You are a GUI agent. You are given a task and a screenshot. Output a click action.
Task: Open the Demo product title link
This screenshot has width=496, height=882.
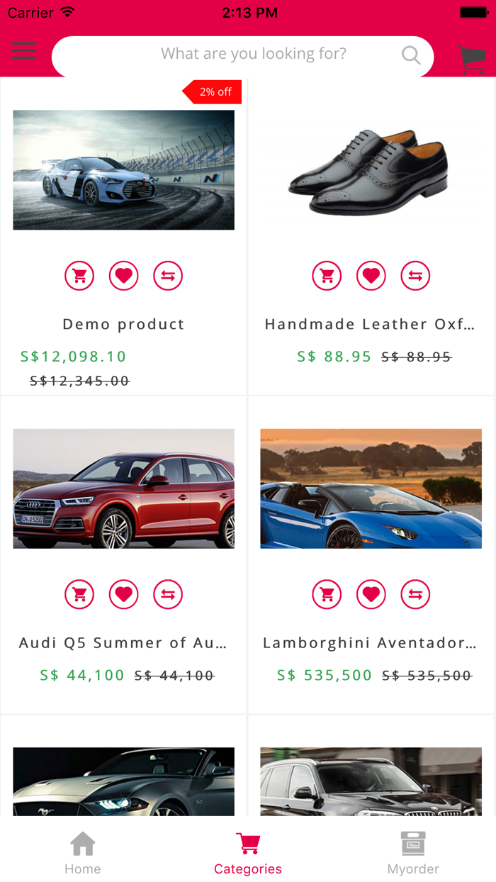[123, 325]
